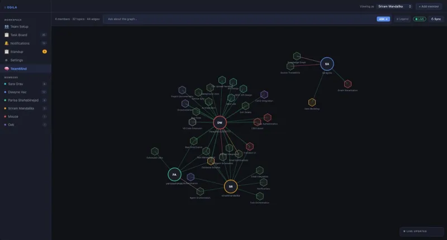Select member Sriram Mandalika in sidebar

coord(26,108)
